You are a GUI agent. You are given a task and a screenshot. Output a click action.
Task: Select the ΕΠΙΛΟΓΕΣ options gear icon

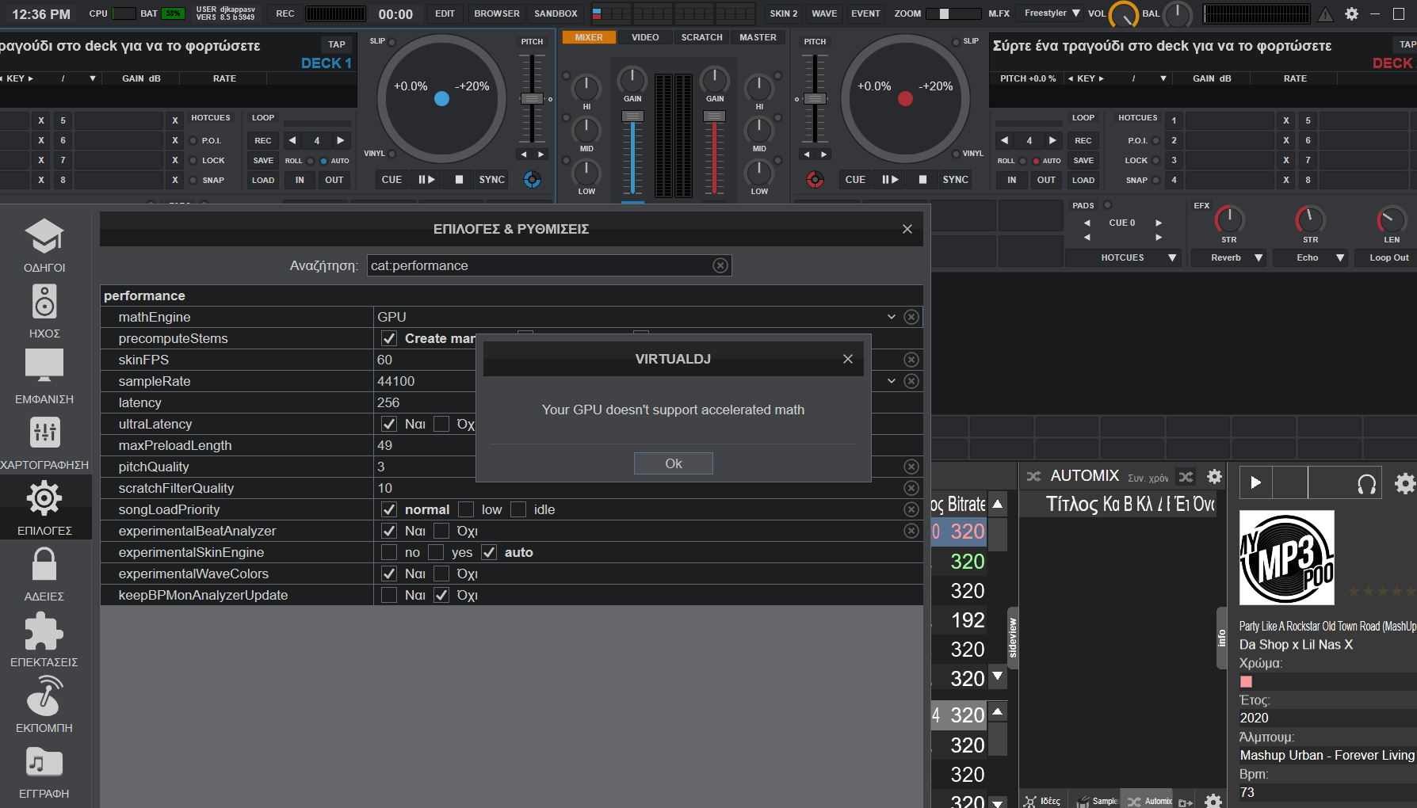pos(44,498)
